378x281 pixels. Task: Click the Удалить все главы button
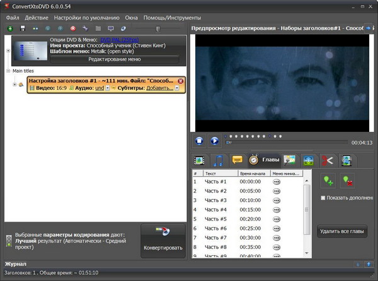[x=342, y=231]
